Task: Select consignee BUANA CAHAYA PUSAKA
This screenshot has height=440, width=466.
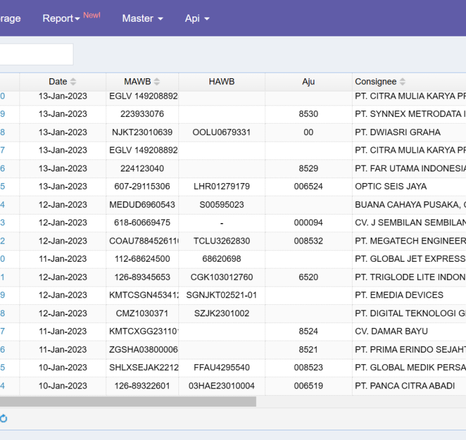Action: (410, 205)
